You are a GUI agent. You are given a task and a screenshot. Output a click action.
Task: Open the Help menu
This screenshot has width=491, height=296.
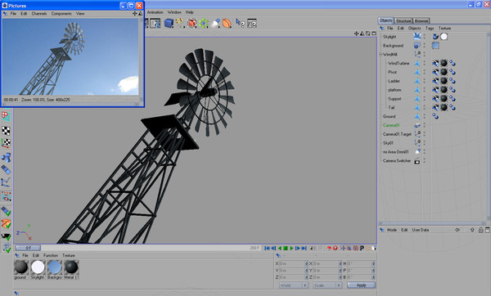click(190, 12)
